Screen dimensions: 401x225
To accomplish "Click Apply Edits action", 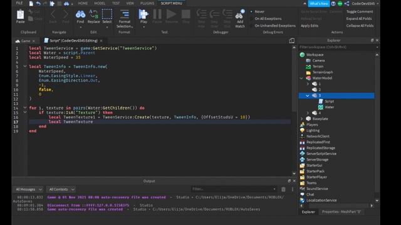I will [310, 26].
